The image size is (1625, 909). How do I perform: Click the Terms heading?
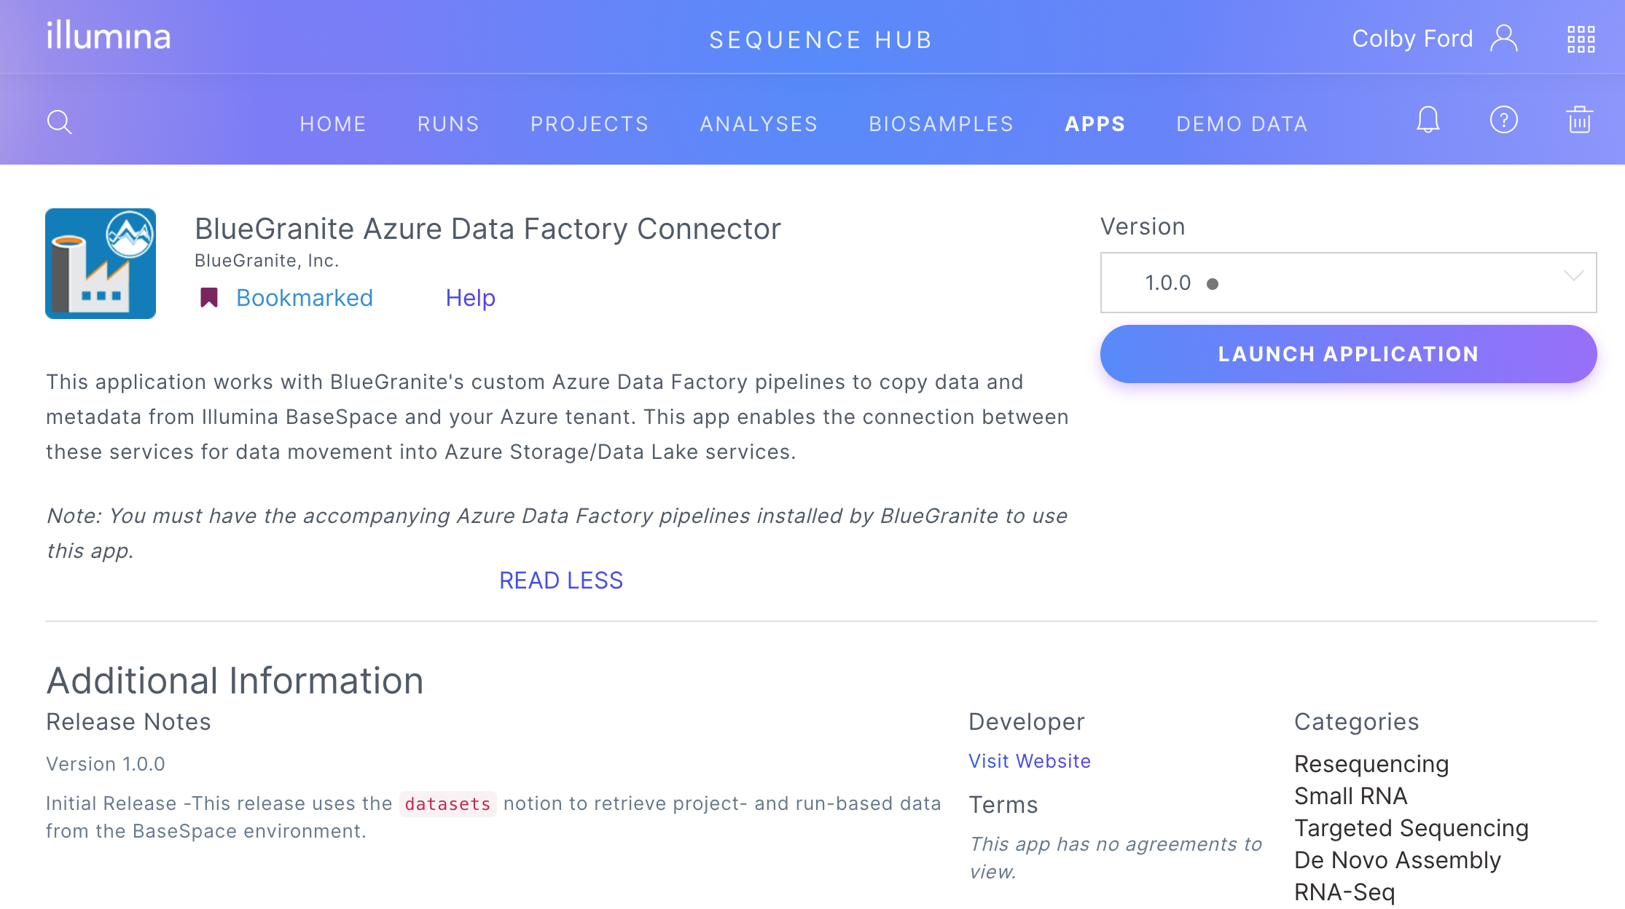(x=1003, y=805)
